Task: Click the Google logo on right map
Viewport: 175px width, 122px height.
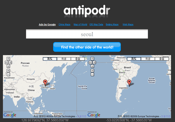Action: [94, 115]
